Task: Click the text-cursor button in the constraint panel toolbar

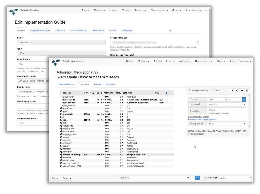Action: [x=233, y=91]
